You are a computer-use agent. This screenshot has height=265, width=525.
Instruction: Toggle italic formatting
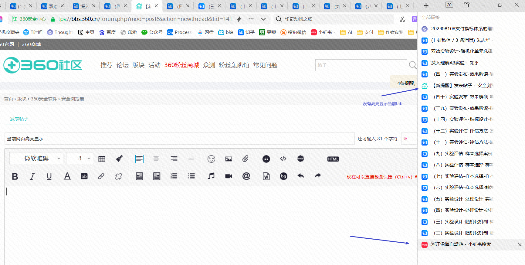(32, 176)
